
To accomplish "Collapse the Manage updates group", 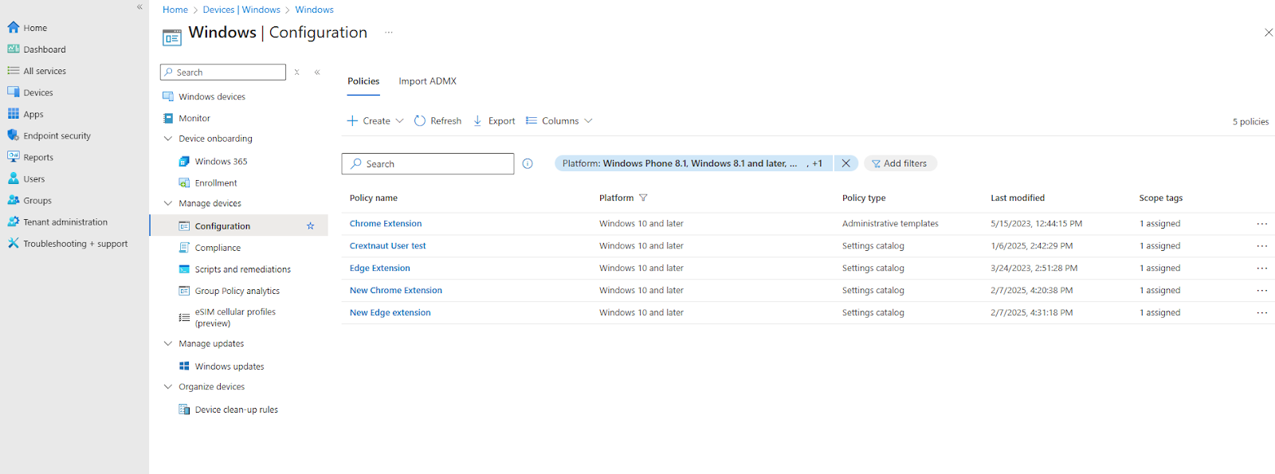I will click(x=168, y=343).
